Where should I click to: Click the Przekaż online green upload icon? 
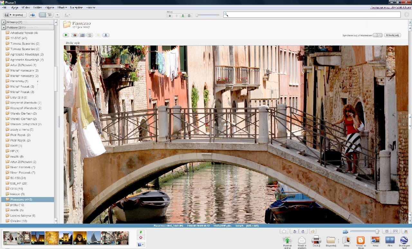pos(287,240)
